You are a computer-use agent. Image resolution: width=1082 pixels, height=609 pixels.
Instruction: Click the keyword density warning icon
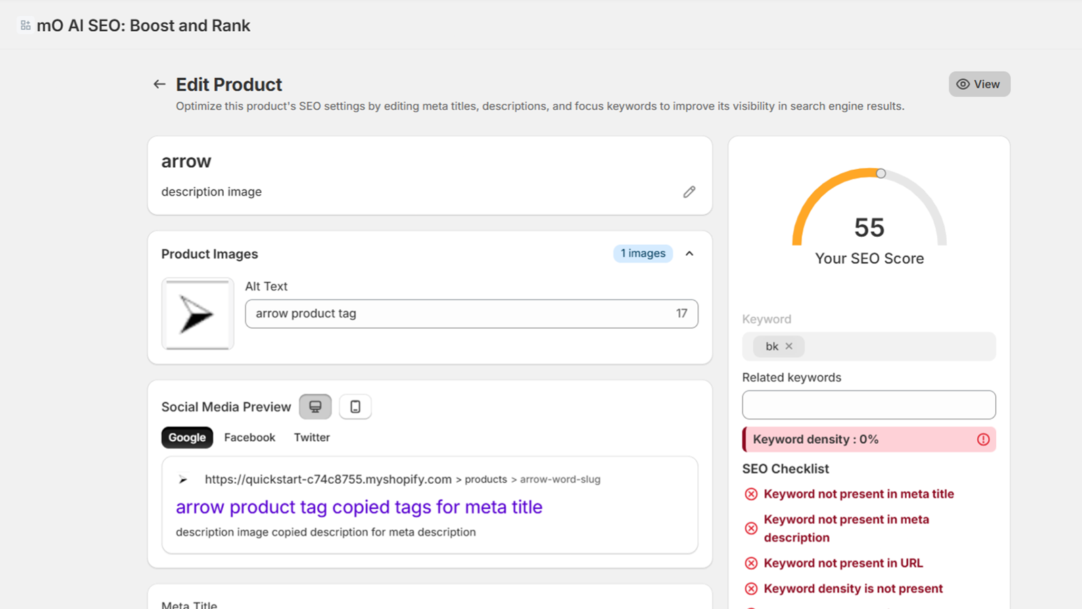tap(983, 440)
